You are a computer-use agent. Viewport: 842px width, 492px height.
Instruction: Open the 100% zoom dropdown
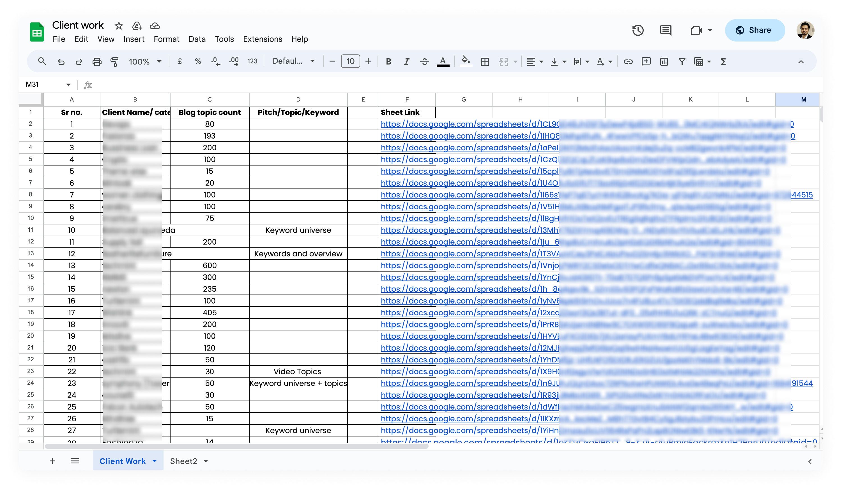coord(145,61)
